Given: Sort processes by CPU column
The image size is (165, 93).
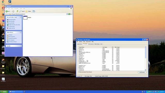Looking at the screenshot, I should coord(112,47).
